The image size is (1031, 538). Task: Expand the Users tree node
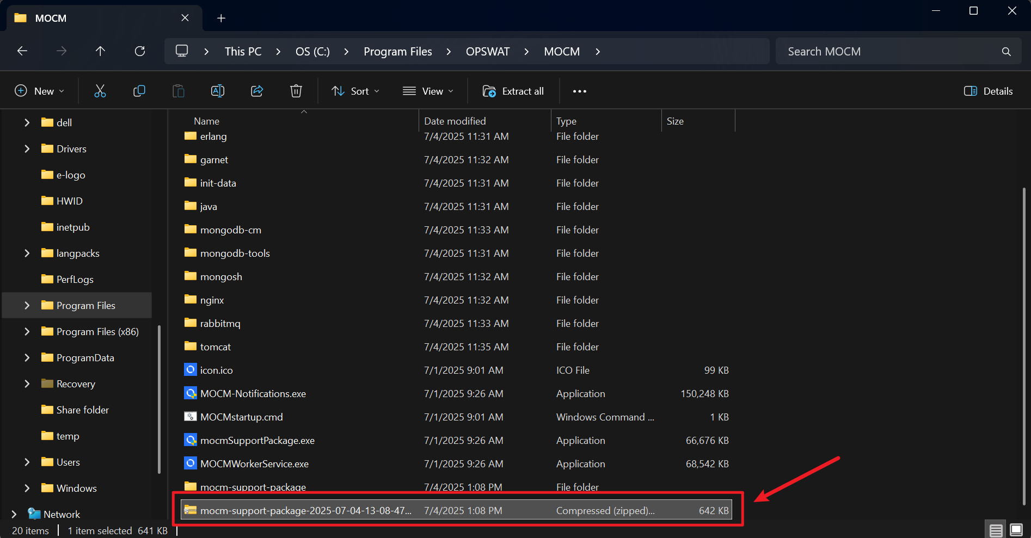27,462
